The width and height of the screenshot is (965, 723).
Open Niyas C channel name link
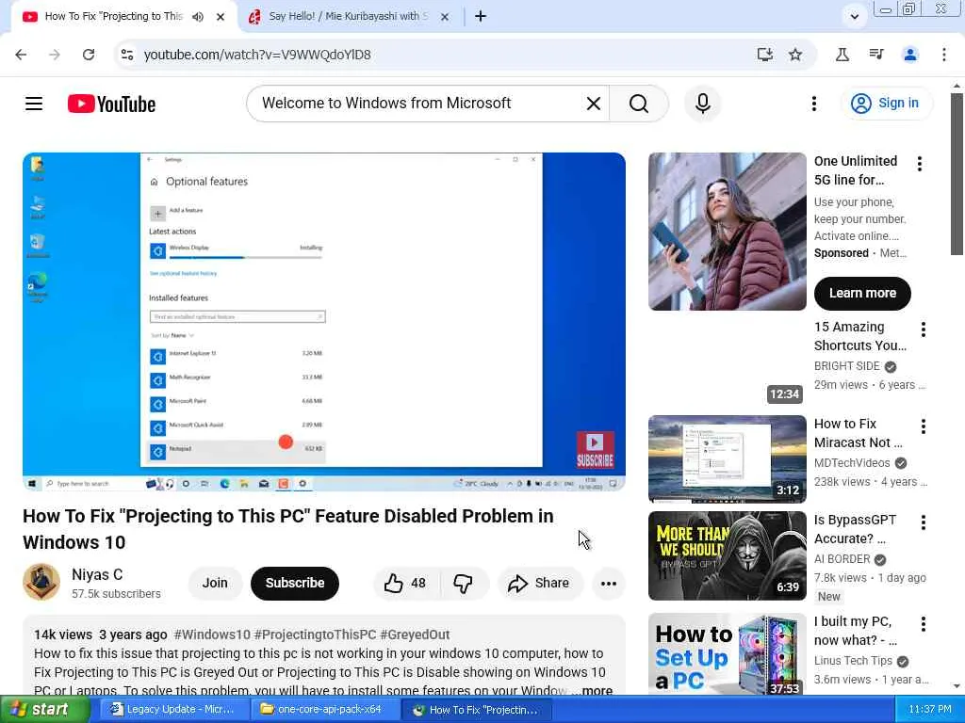97,574
